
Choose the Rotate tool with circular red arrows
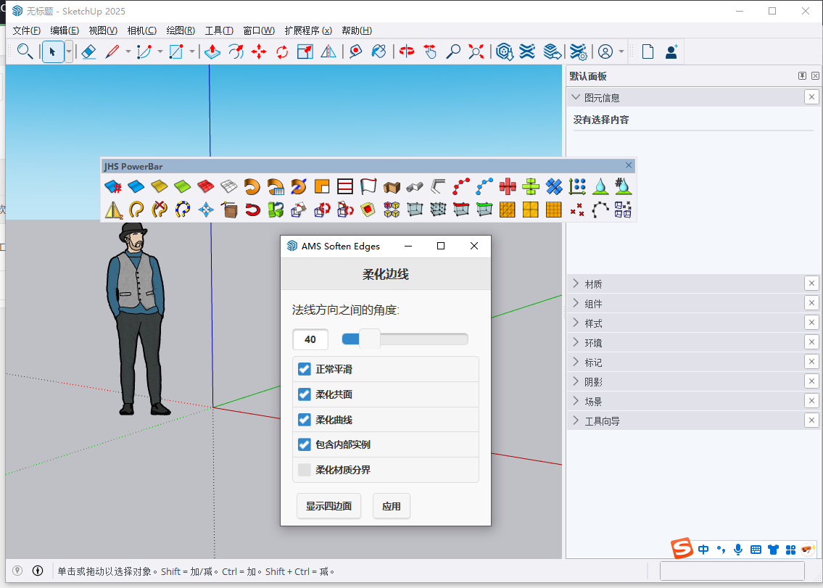pos(282,51)
